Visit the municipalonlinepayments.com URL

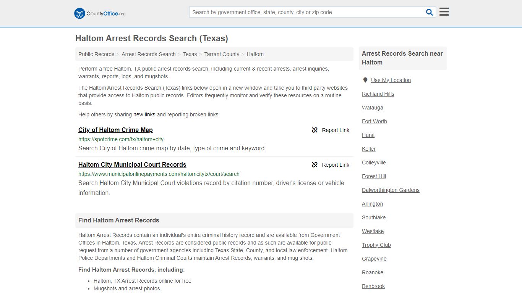point(159,174)
